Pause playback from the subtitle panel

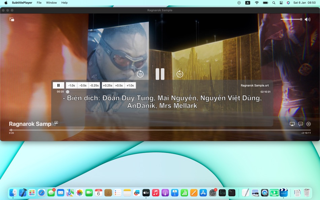tap(58, 85)
